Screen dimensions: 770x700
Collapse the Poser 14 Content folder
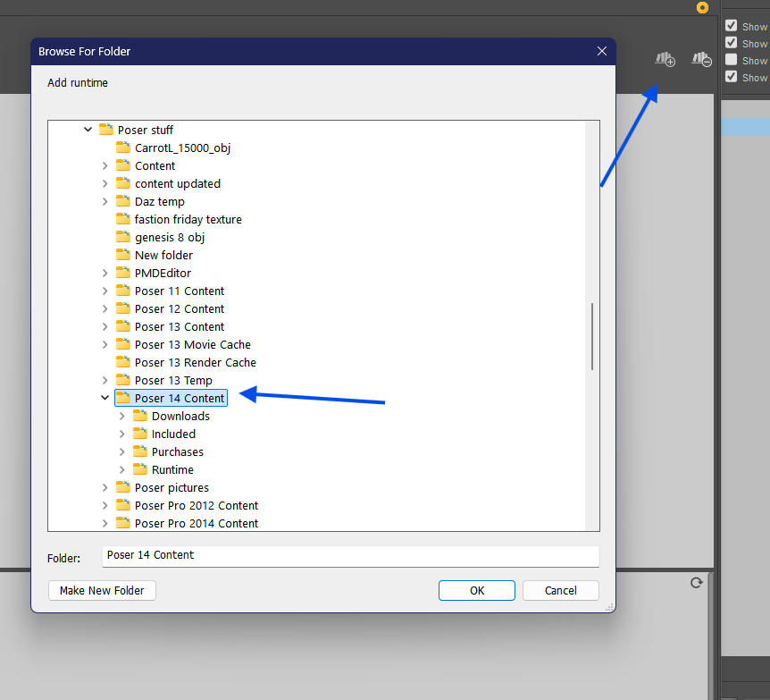[x=105, y=398]
